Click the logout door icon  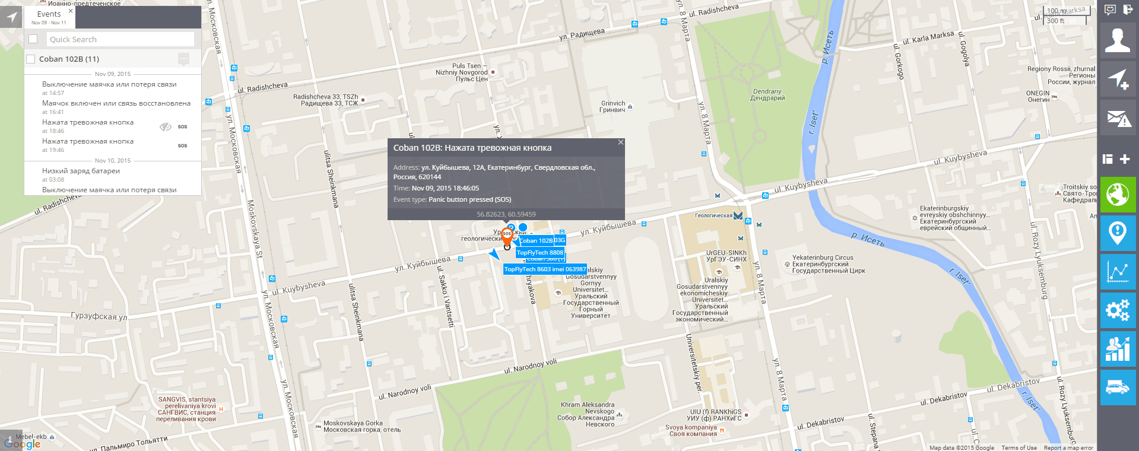(1128, 9)
